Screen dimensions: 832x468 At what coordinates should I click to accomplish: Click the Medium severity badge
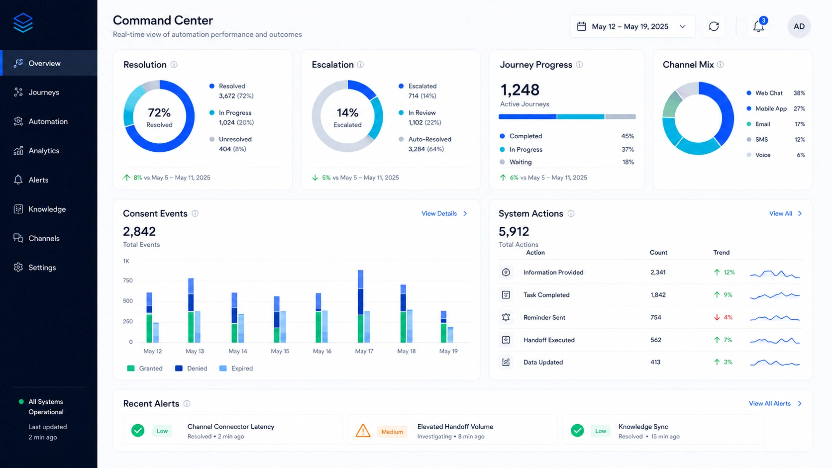[x=392, y=432]
